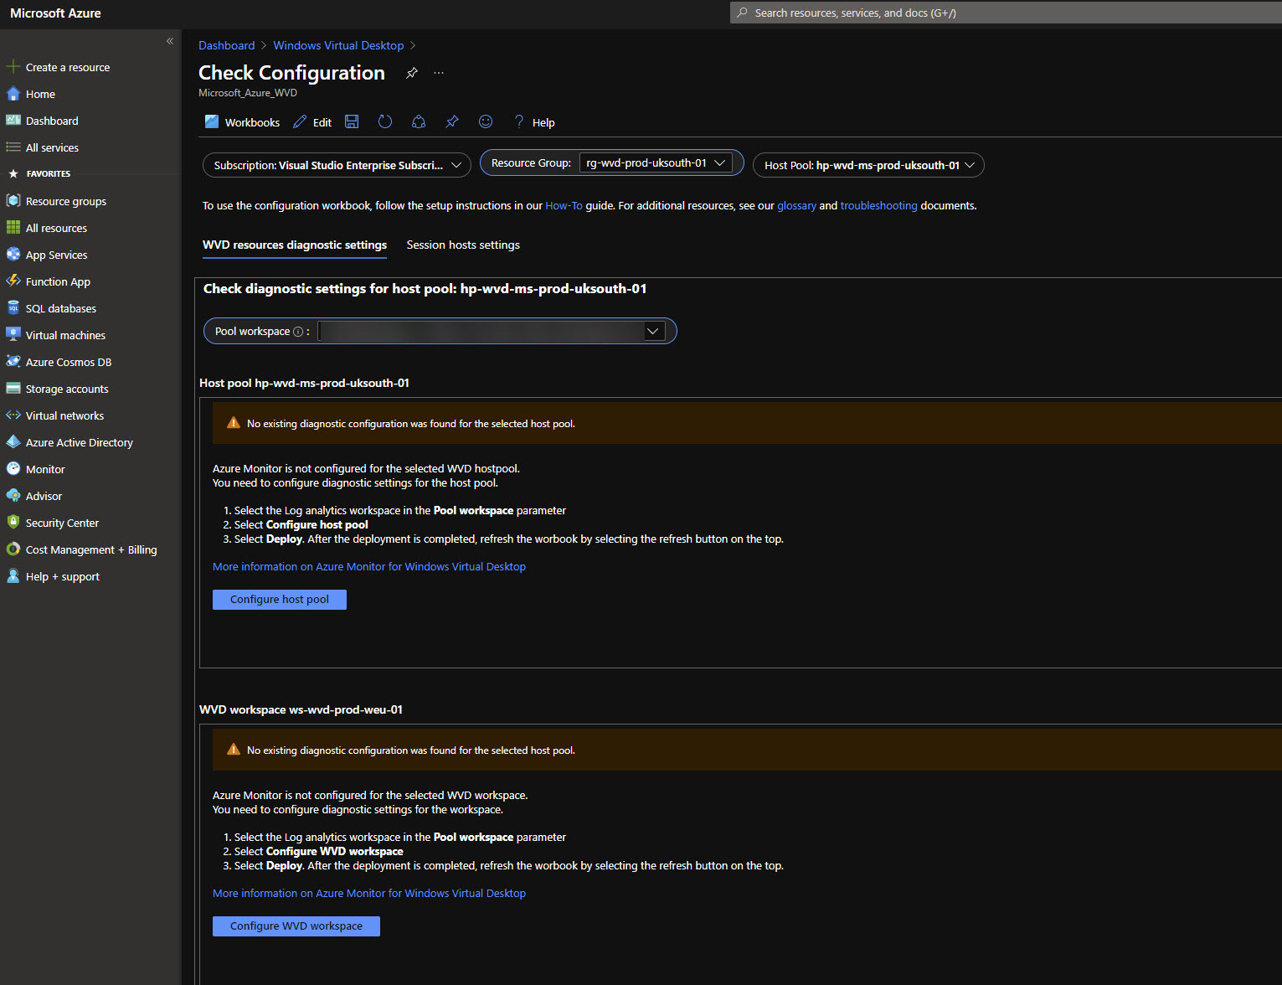Click the Windows Virtual Desktop breadcrumb link
1282x985 pixels.
(338, 45)
